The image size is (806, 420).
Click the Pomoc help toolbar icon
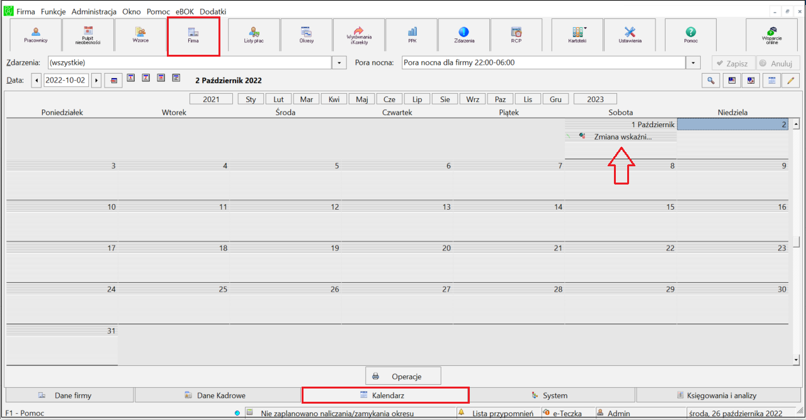coord(691,35)
